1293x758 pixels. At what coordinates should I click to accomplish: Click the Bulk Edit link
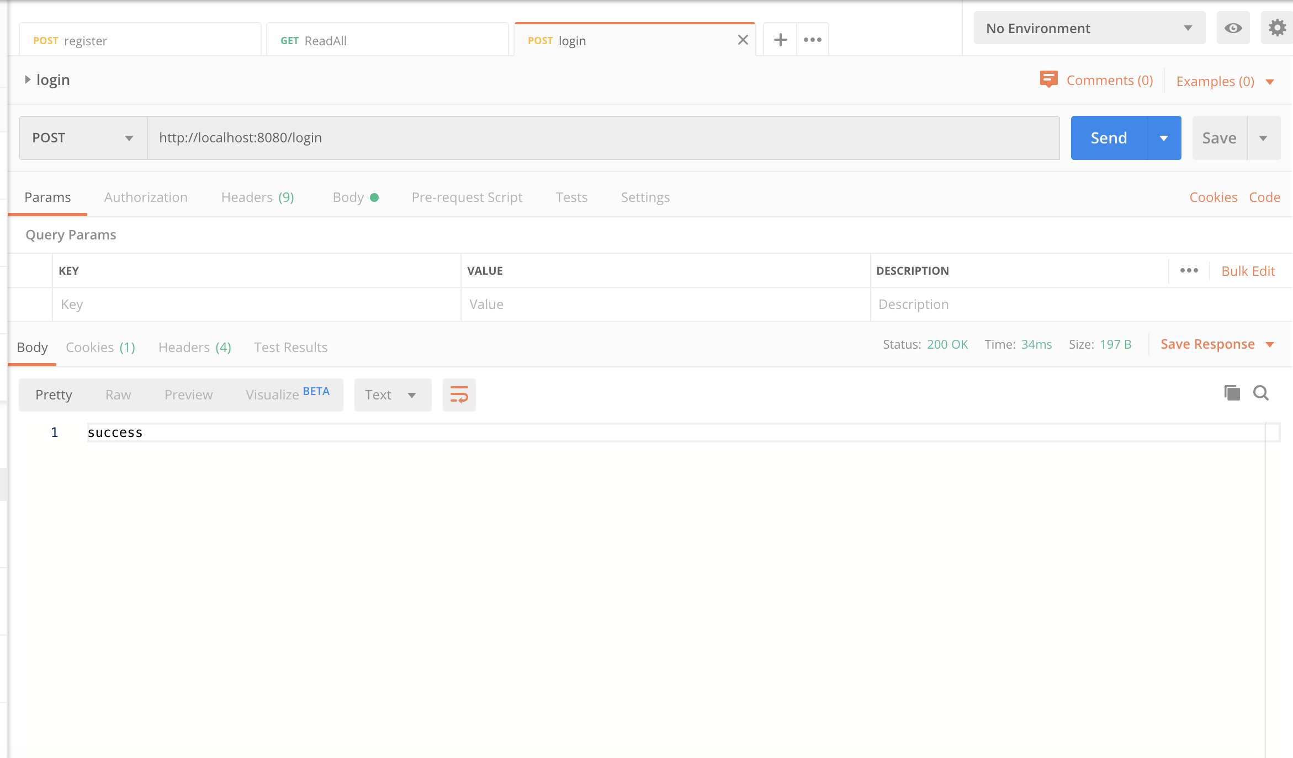[1248, 271]
